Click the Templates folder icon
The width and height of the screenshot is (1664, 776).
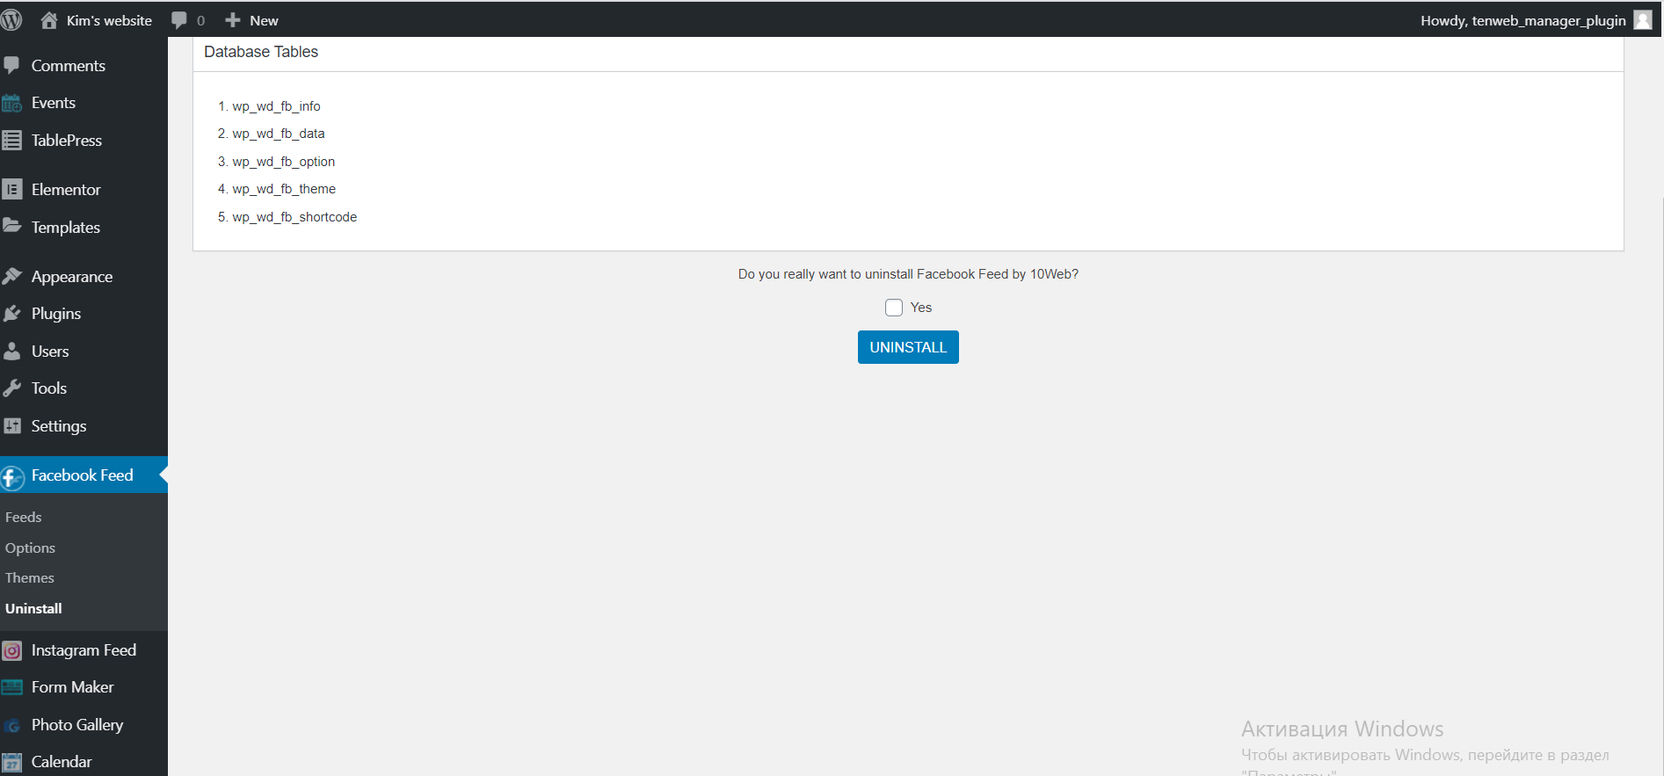pyautogui.click(x=12, y=226)
